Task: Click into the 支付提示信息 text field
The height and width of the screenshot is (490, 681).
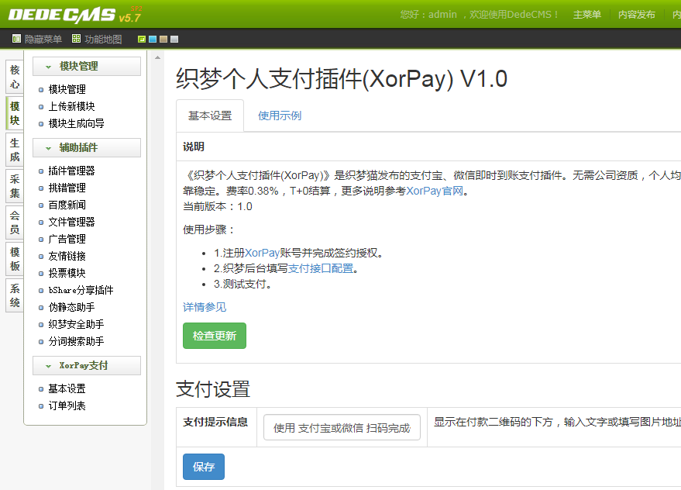Action: [342, 428]
